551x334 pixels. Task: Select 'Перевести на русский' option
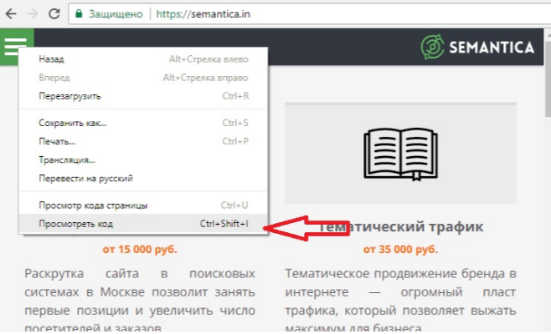click(85, 178)
